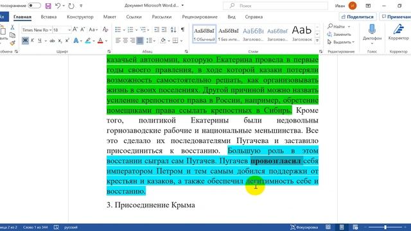Center the paragraph text
The height and width of the screenshot is (231, 411).
pos(125,40)
